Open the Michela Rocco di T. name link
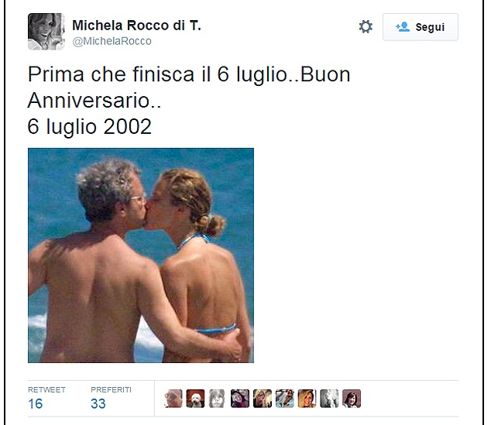 136,26
